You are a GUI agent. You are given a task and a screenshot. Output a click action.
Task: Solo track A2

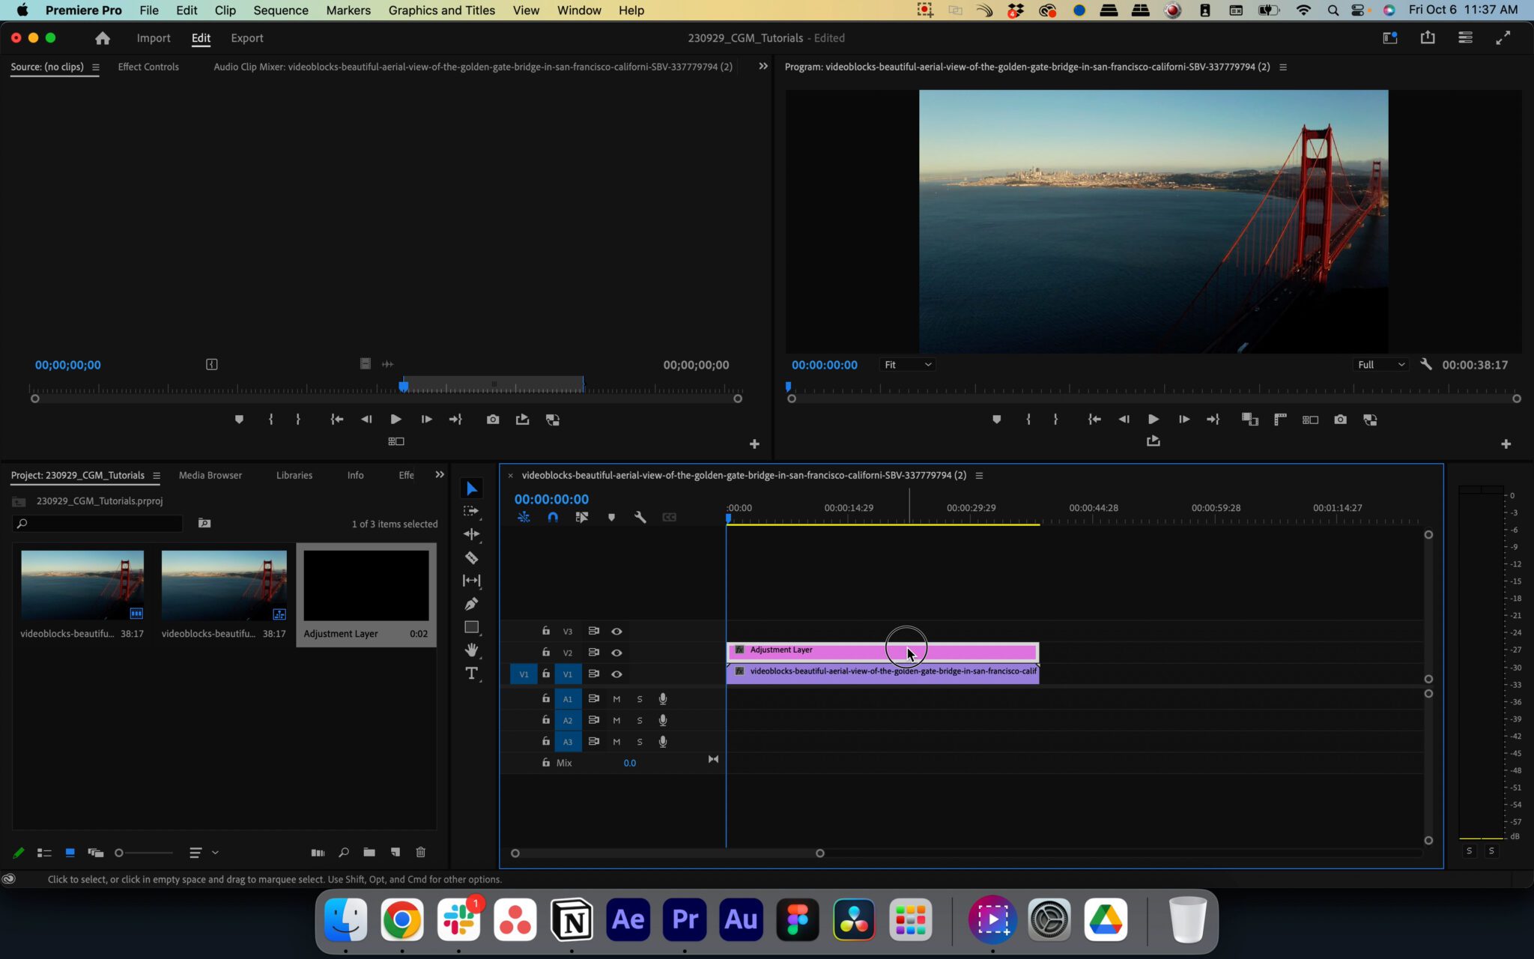point(640,721)
